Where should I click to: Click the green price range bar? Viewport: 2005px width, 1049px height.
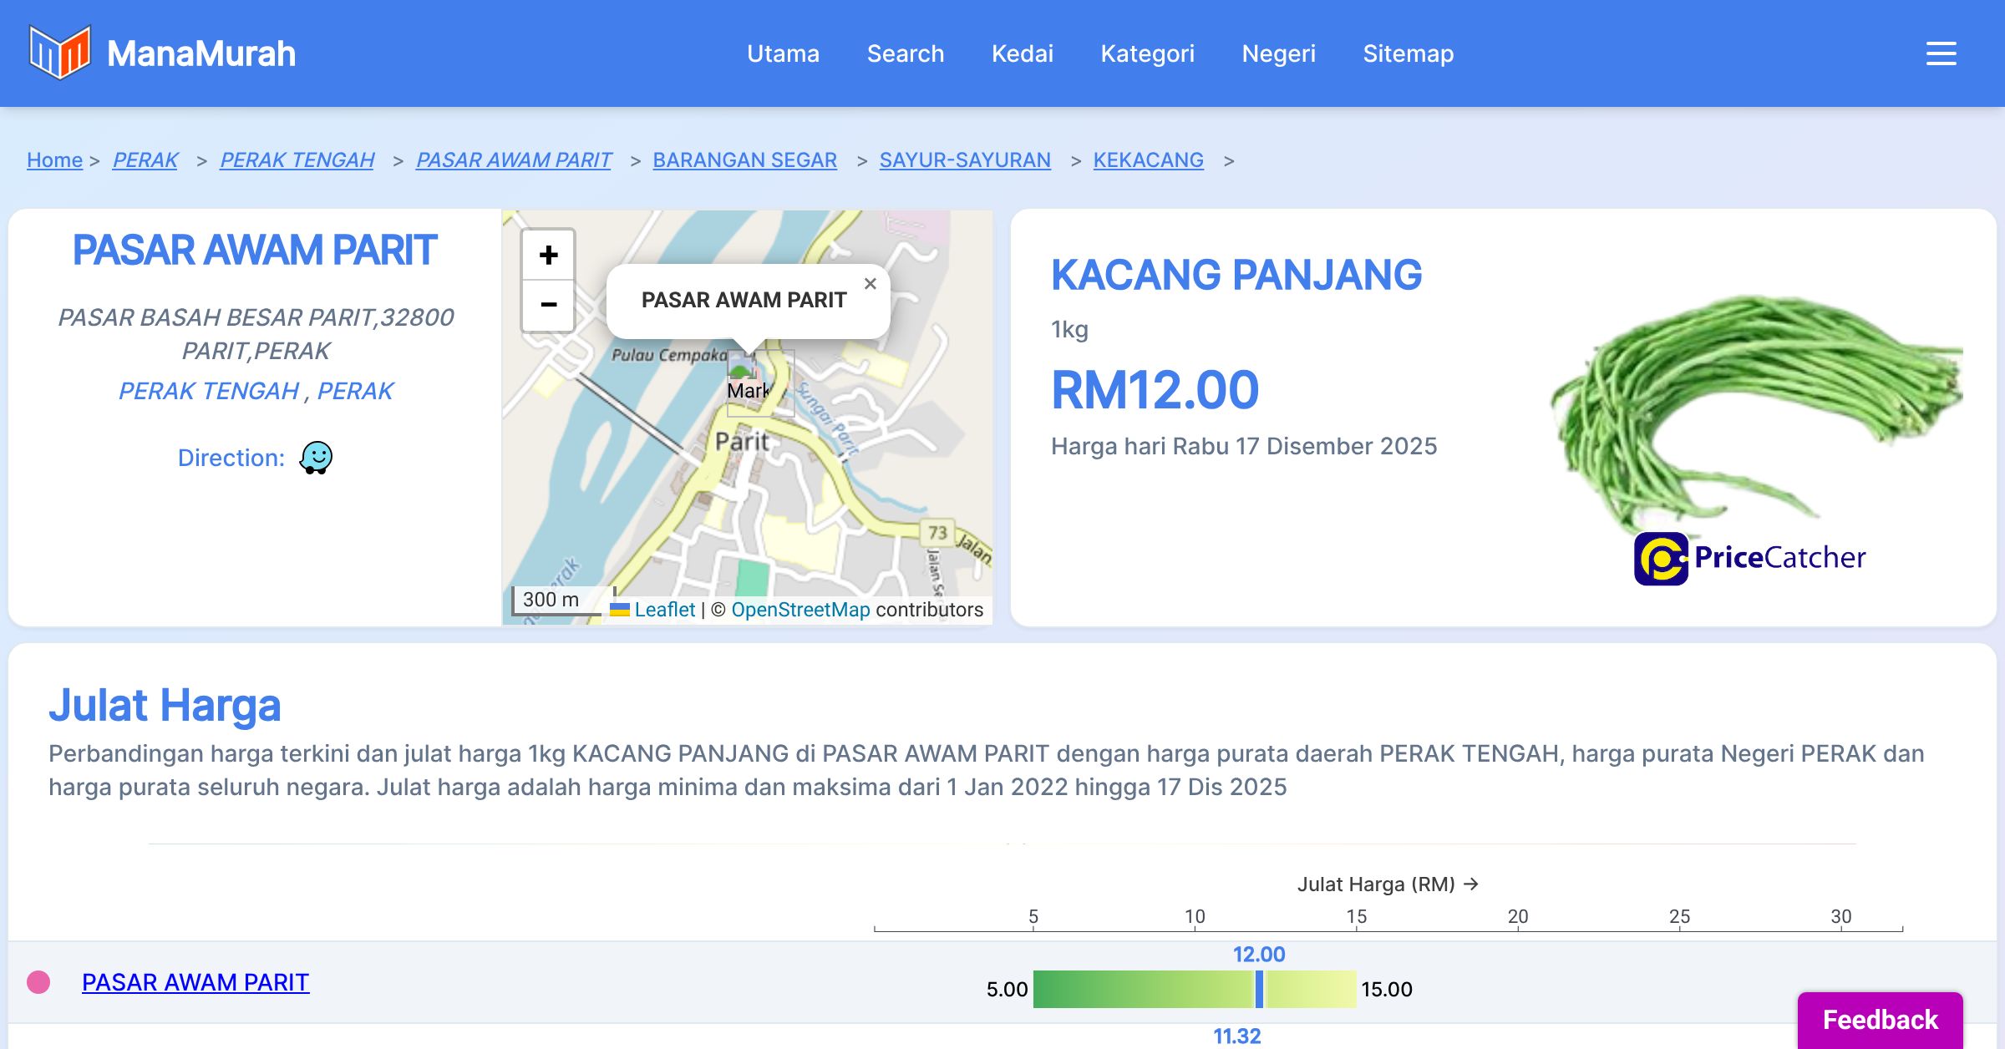click(1145, 989)
